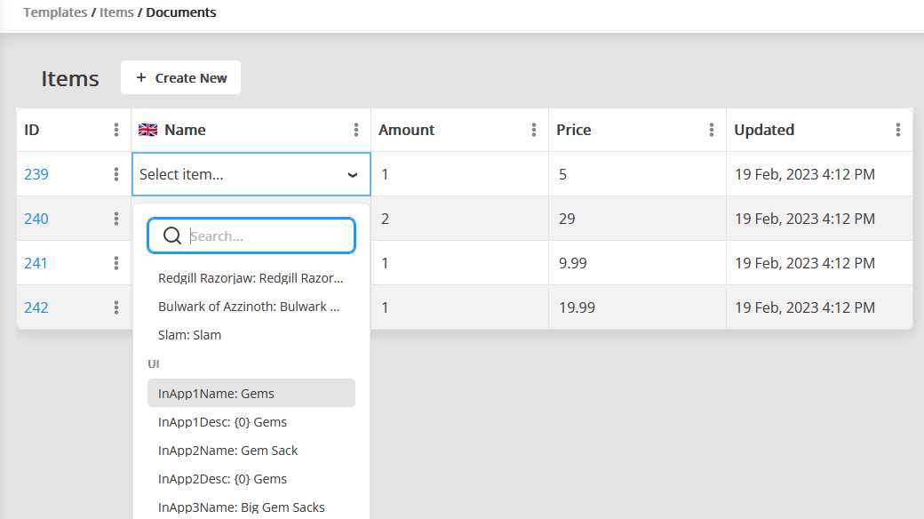This screenshot has width=924, height=519.
Task: Collapse the Select item dropdown
Action: (x=353, y=175)
